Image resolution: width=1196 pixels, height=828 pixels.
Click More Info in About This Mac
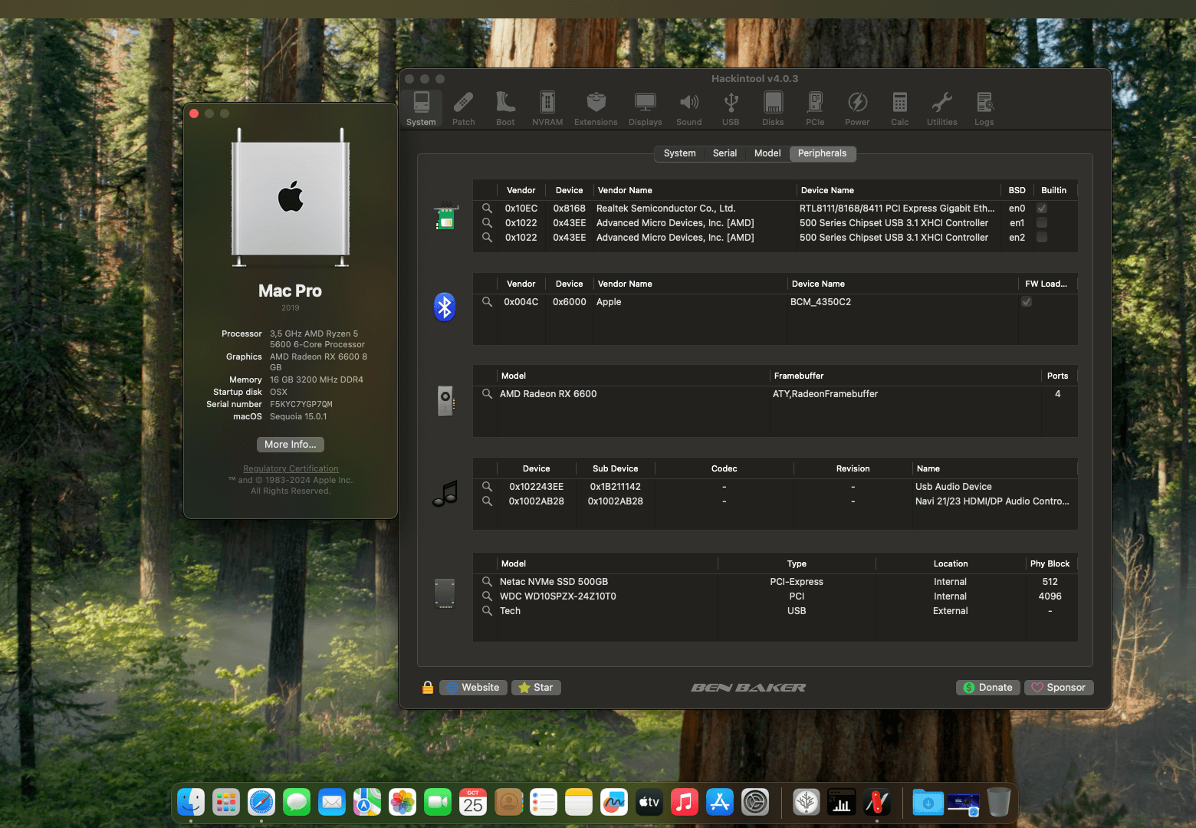click(291, 445)
